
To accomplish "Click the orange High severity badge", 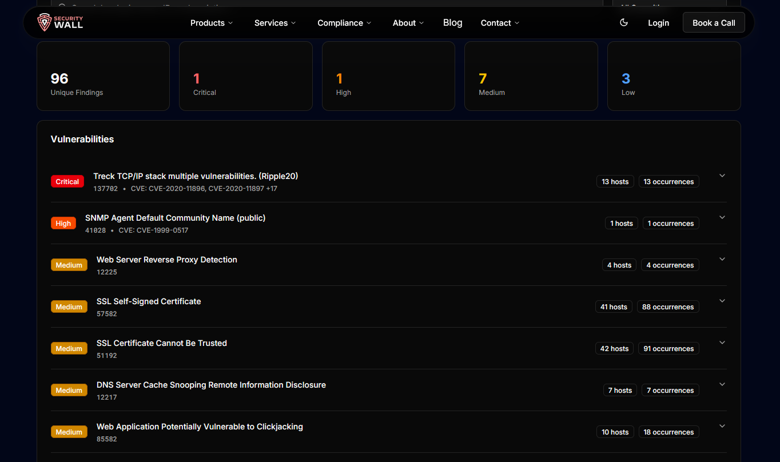I will pyautogui.click(x=63, y=224).
